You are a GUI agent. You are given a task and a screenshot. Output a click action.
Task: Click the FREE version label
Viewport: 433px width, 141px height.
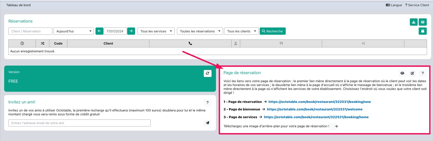point(13,81)
